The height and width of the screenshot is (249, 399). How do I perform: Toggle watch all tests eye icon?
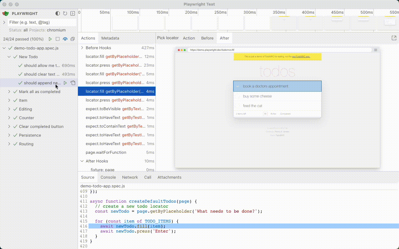click(65, 39)
